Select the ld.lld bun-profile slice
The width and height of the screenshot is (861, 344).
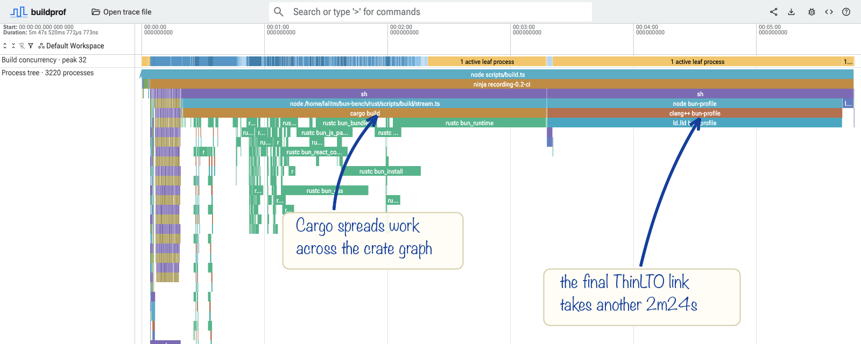694,123
